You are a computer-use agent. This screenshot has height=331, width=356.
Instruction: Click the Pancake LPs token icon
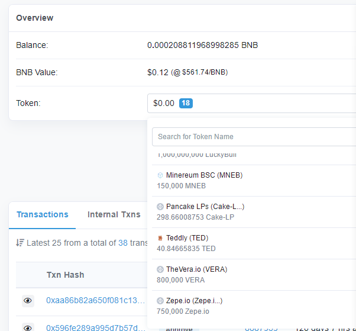(160, 207)
